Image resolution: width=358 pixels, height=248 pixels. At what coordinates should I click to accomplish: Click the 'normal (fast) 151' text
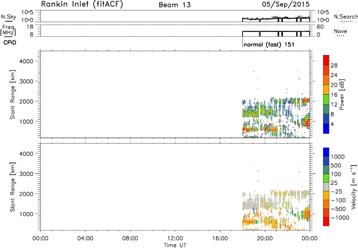click(269, 44)
